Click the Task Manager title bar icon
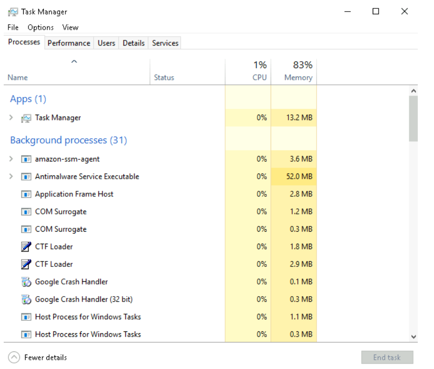434x369 pixels. pos(13,12)
